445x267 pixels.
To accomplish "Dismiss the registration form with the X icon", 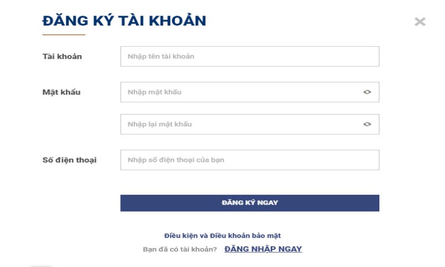I will (420, 22).
